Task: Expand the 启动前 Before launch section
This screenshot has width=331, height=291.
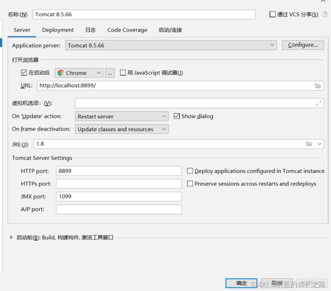Action: pyautogui.click(x=11, y=237)
